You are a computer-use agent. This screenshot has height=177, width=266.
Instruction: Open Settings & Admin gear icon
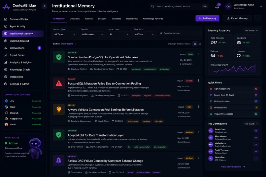click(6, 84)
